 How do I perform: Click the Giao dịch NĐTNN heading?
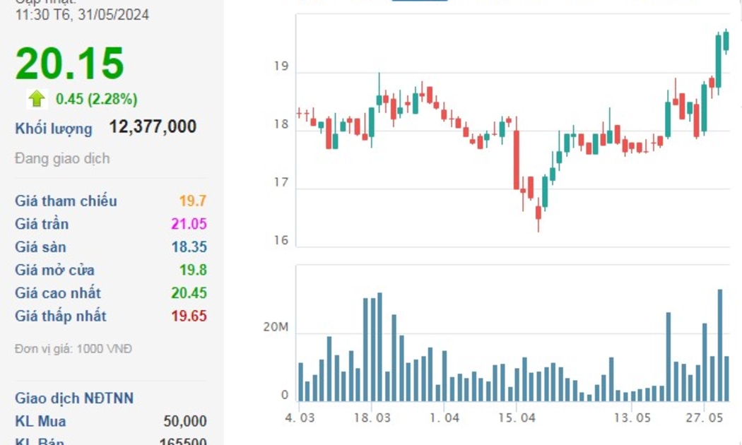point(74,398)
